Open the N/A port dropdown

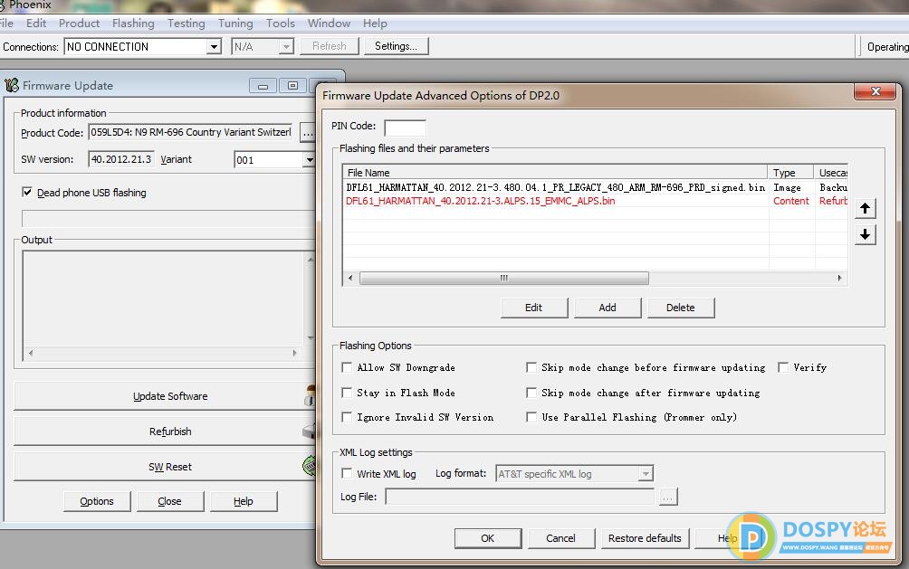[286, 46]
